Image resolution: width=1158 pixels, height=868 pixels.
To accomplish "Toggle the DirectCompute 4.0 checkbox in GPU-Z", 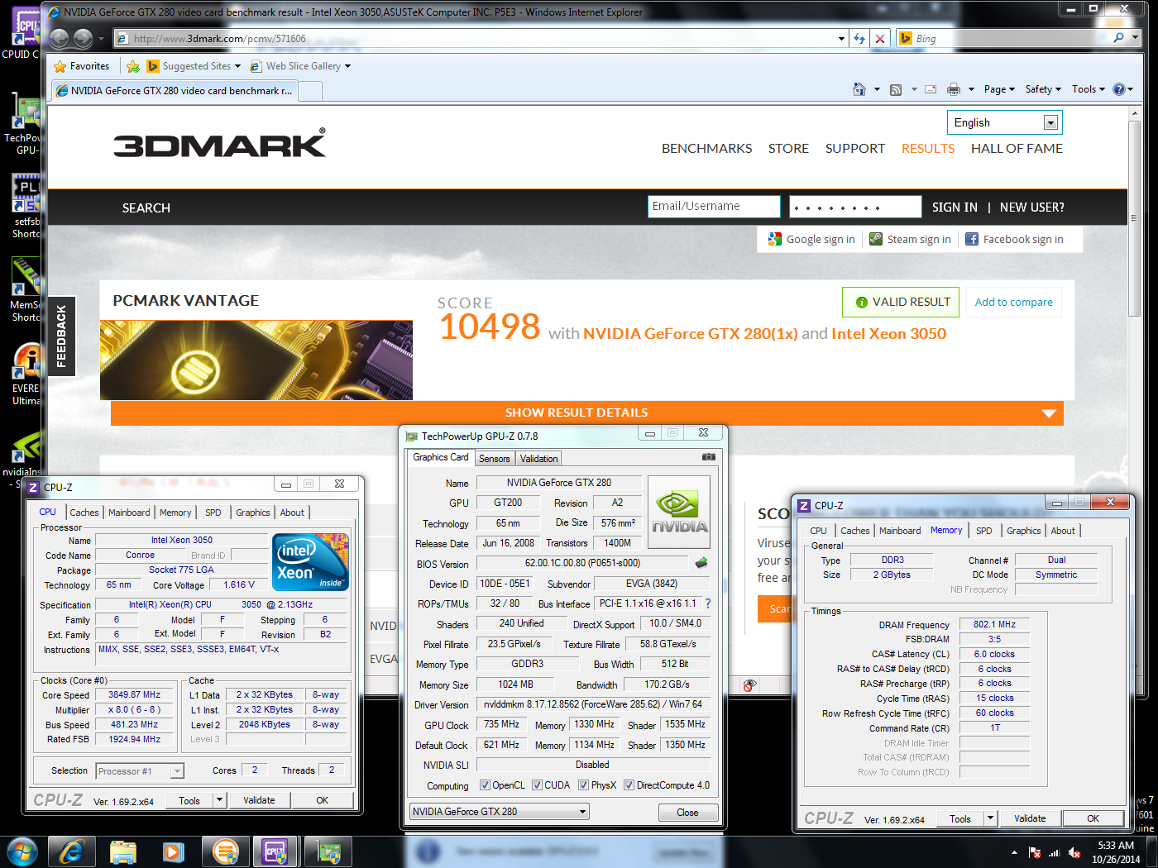I will (629, 785).
